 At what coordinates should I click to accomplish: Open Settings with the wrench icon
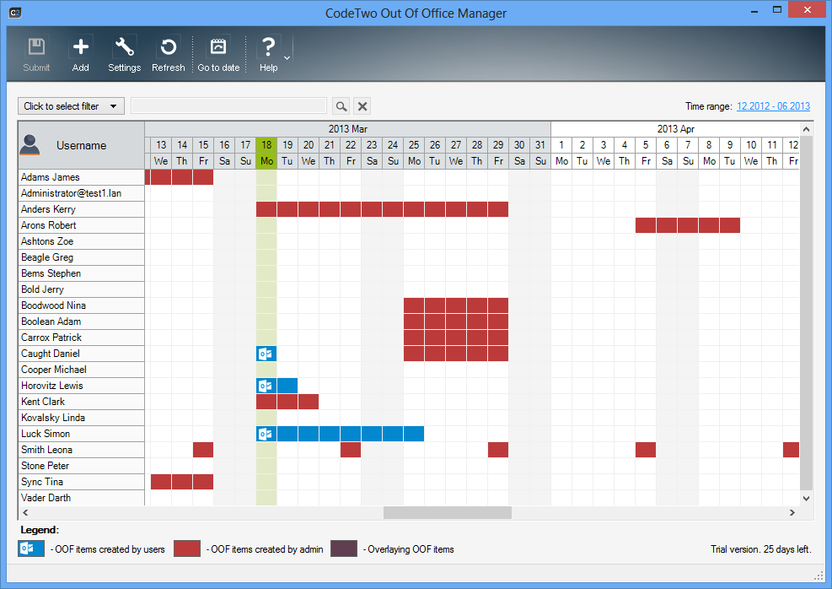(124, 46)
